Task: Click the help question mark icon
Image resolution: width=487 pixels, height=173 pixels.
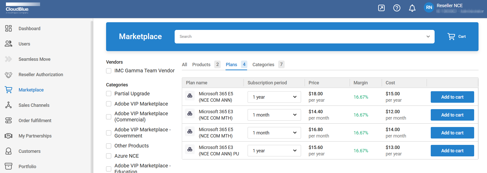Action: (x=397, y=8)
